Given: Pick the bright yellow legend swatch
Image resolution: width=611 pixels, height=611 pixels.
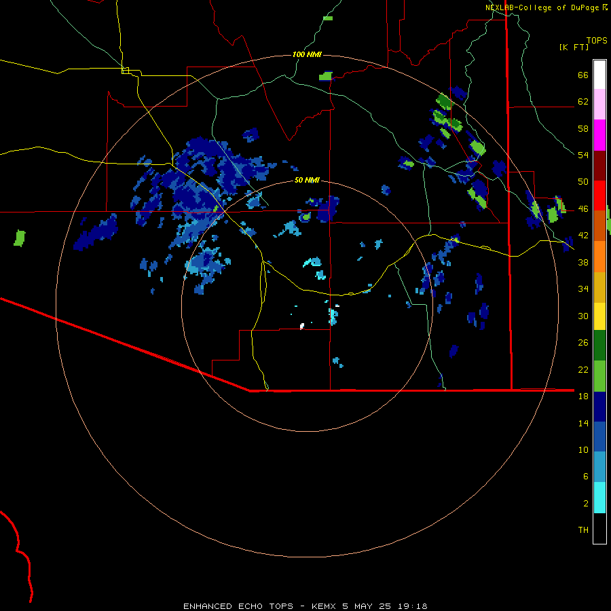Looking at the screenshot, I should pos(599,316).
